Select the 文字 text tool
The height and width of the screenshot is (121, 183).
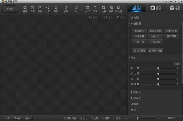(95, 9)
